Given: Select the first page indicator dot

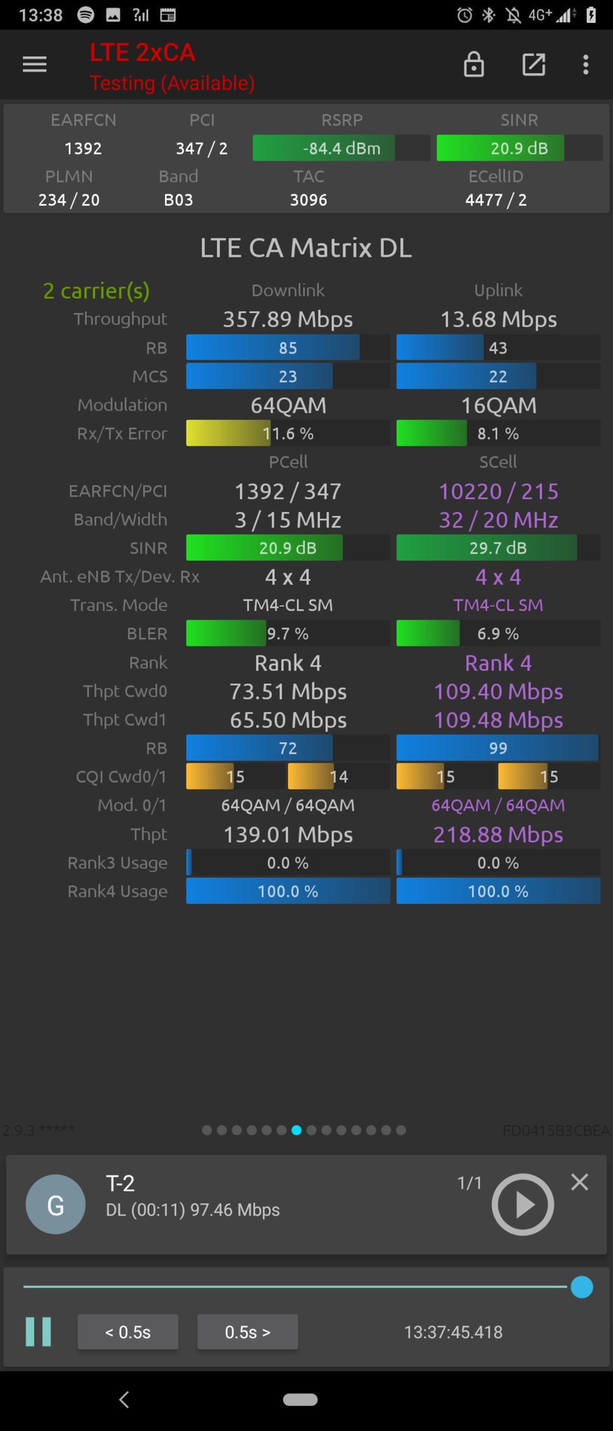Looking at the screenshot, I should (207, 1130).
